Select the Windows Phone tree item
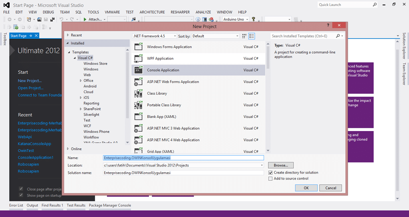409x217 pixels. [97, 131]
